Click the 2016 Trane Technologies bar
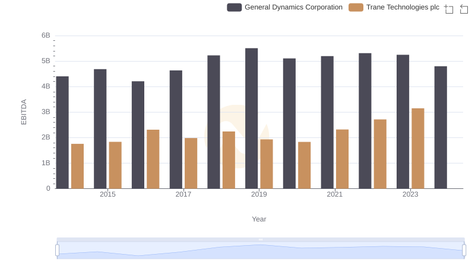This screenshot has height=273, width=475. click(153, 159)
